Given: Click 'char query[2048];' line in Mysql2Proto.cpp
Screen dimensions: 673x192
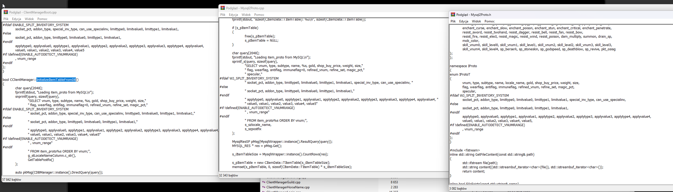Looking at the screenshot, I should 246,53.
